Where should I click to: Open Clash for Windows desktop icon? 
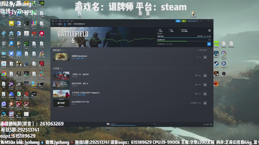pyautogui.click(x=26, y=65)
